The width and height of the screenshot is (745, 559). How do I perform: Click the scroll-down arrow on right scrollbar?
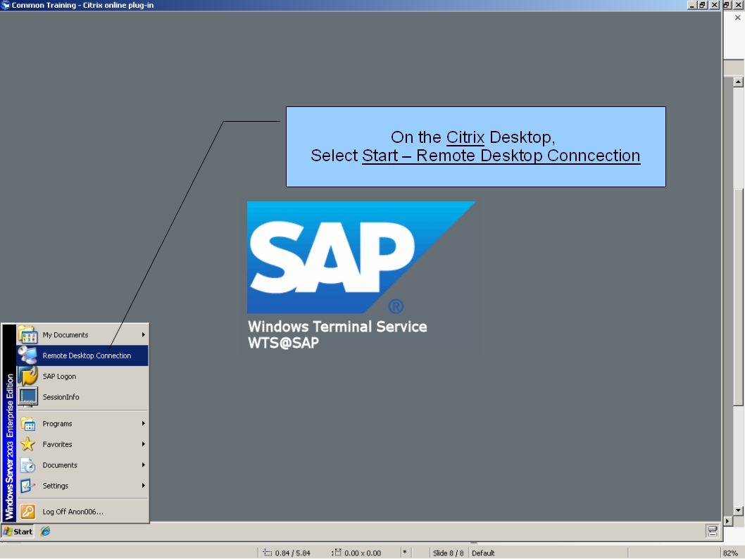(x=737, y=512)
